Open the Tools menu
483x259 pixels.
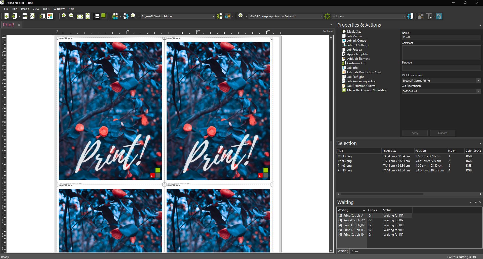[46, 9]
